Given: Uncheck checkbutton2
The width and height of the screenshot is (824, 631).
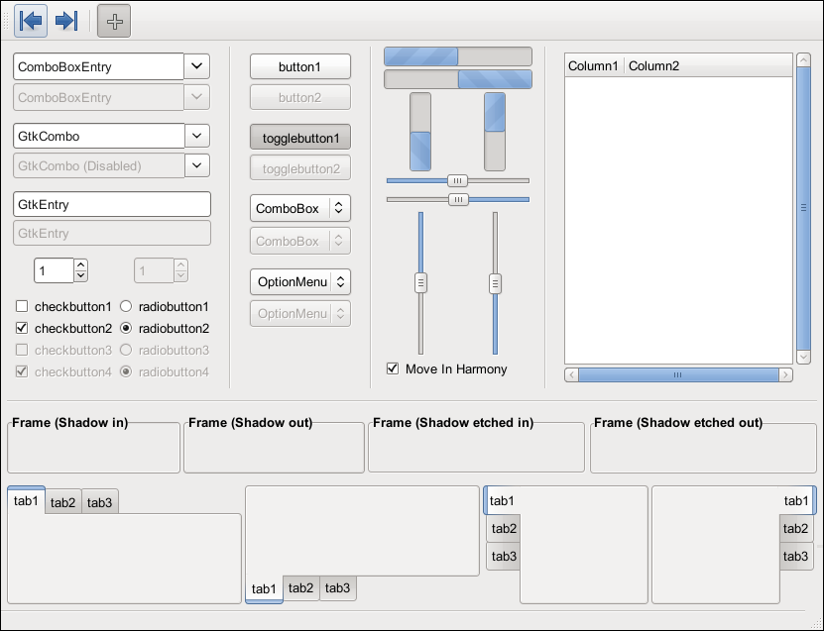Looking at the screenshot, I should [21, 328].
